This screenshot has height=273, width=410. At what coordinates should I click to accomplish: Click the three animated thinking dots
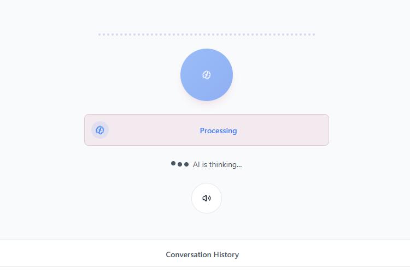click(180, 164)
